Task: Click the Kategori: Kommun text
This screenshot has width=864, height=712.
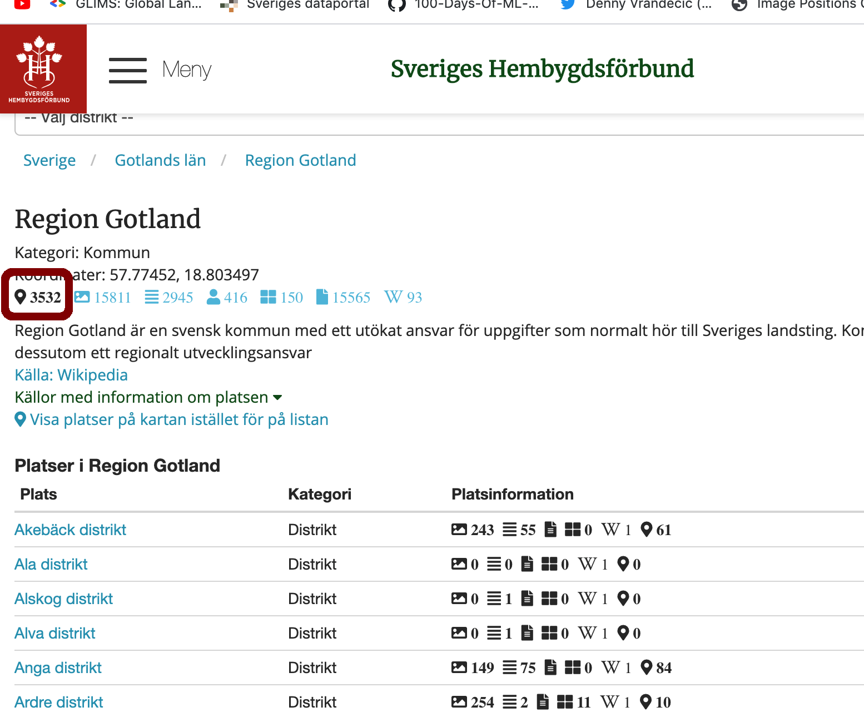Action: 82,253
